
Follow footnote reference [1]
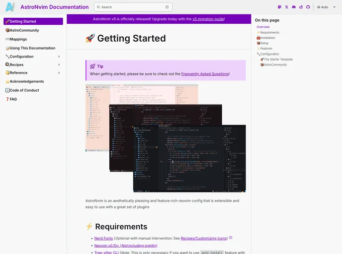pos(231,238)
